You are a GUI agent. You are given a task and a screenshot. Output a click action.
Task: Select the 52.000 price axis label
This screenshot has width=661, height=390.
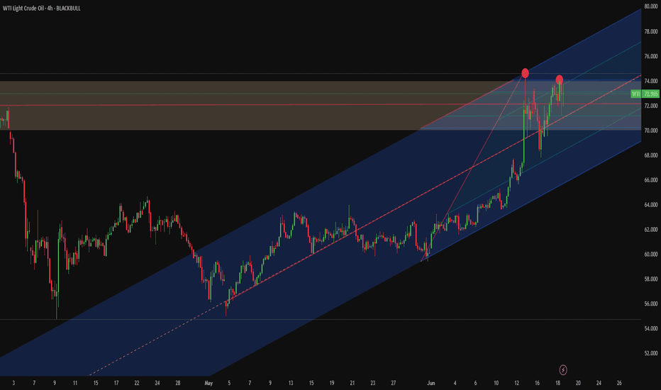pos(651,353)
